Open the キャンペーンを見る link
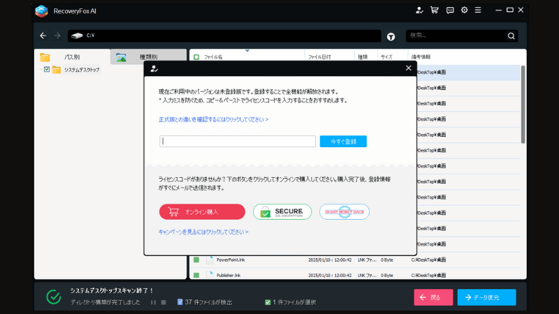This screenshot has height=314, width=559. pyautogui.click(x=203, y=232)
